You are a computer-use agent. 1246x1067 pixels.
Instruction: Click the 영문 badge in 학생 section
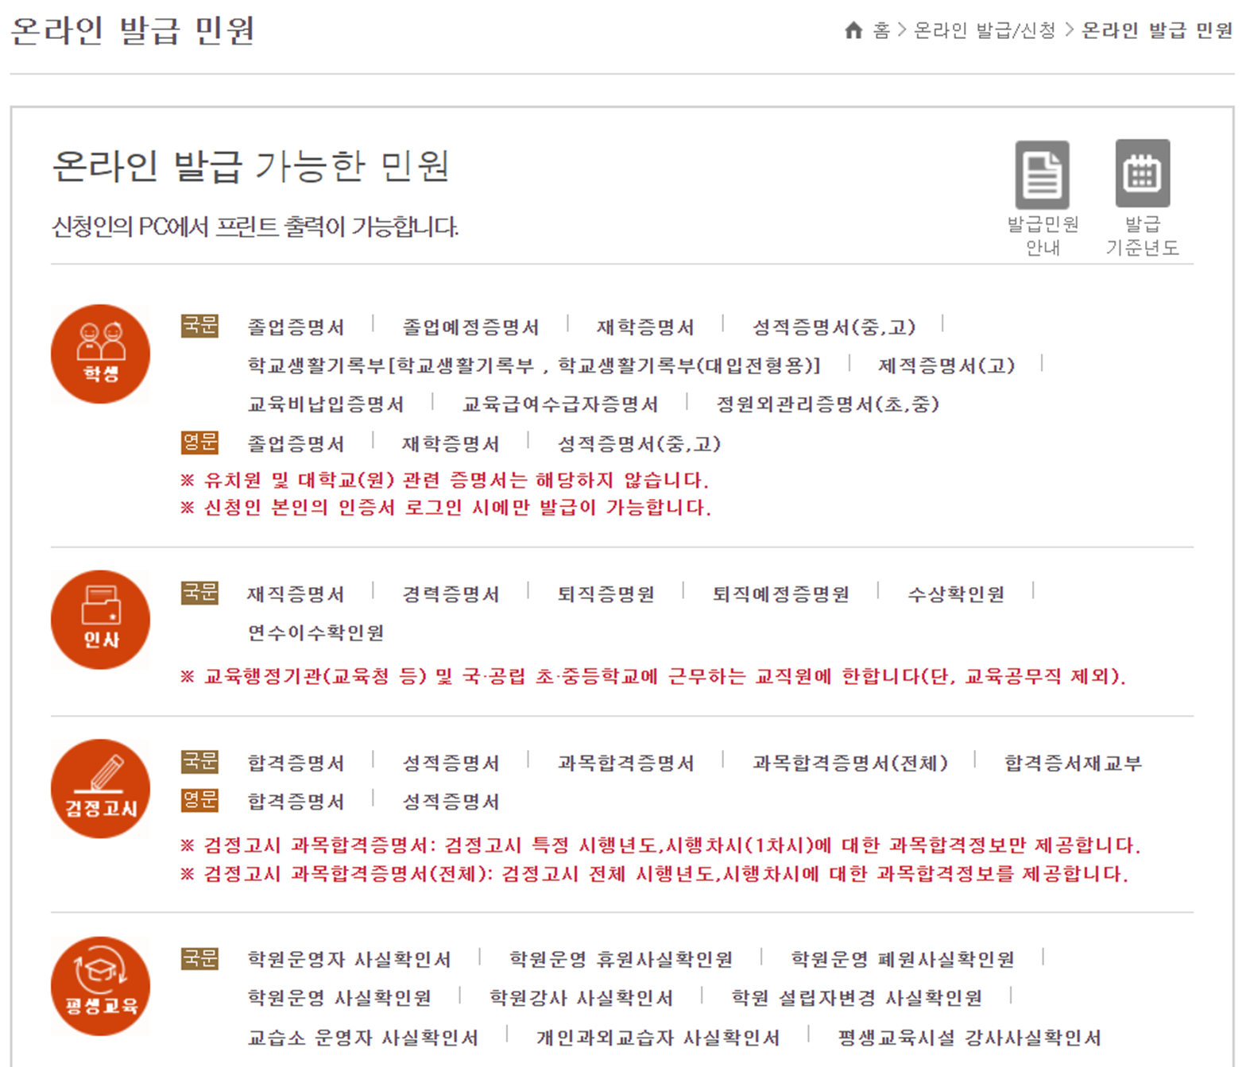[199, 443]
